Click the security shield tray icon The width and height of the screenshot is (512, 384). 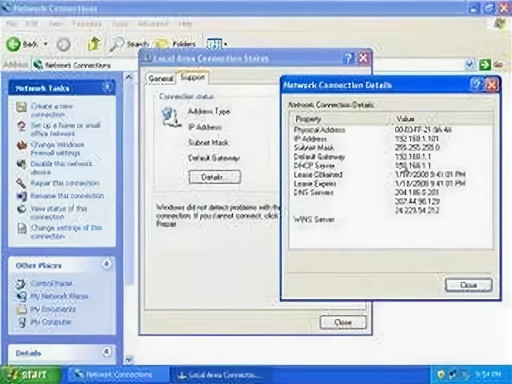point(441,374)
